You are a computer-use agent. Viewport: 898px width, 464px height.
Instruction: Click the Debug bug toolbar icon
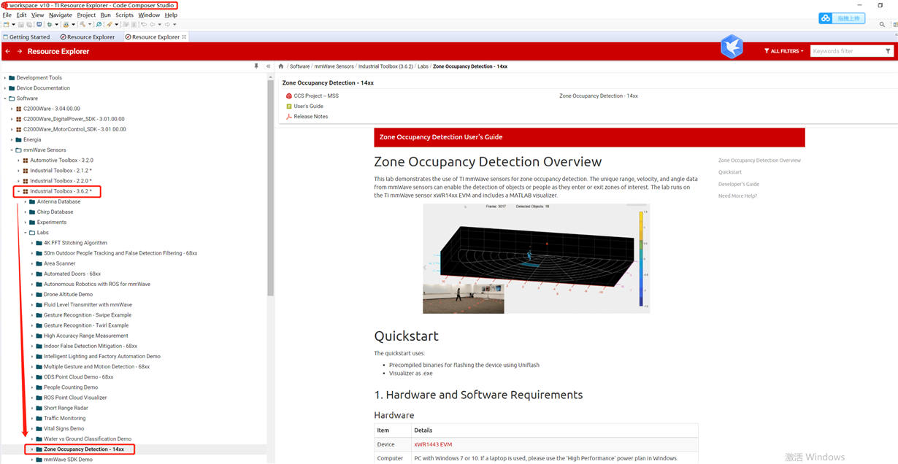49,24
